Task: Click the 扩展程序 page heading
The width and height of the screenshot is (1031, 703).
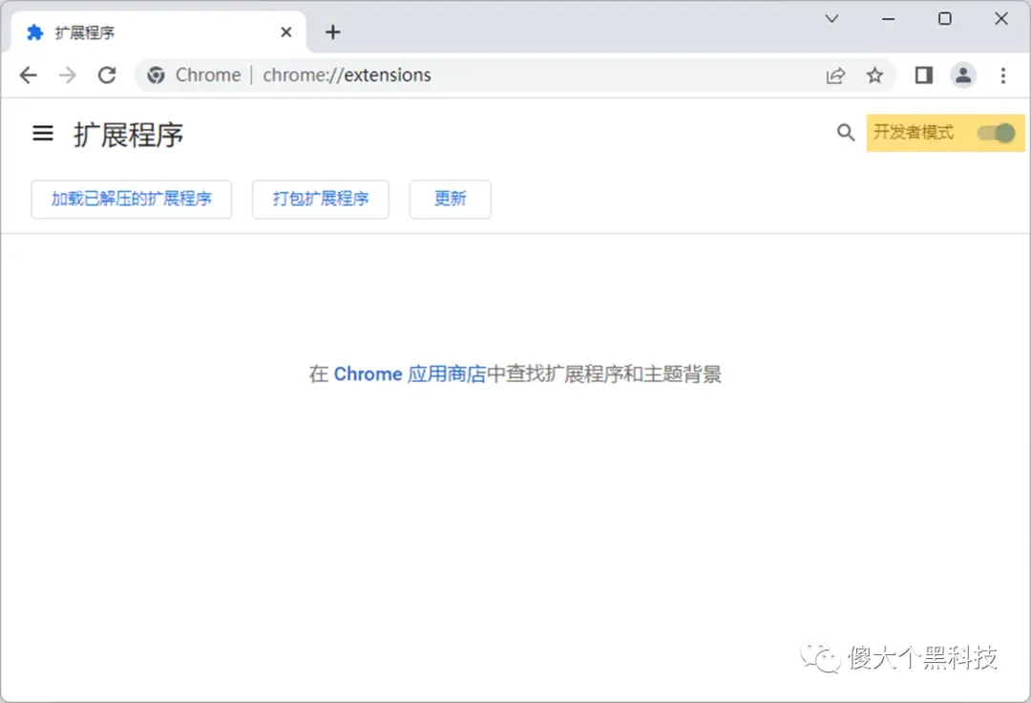Action: point(128,135)
